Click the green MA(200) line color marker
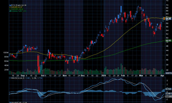This screenshot has width=172, height=103. (10, 9)
